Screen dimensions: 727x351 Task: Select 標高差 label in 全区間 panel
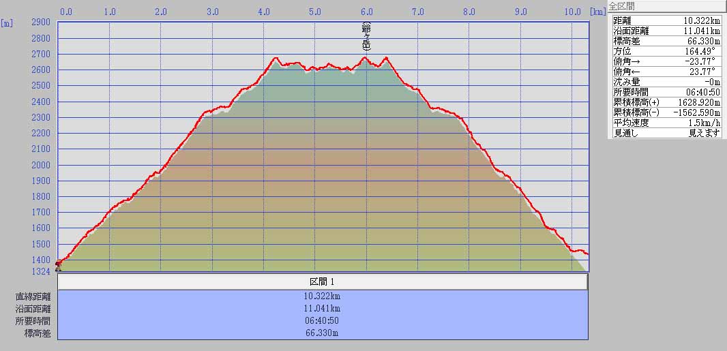pyautogui.click(x=626, y=41)
